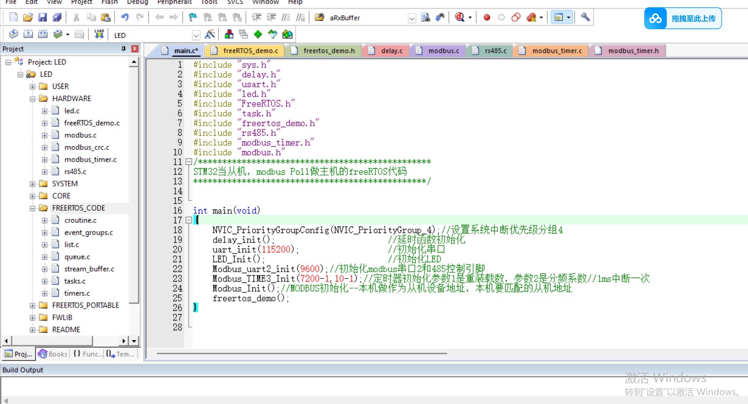Collapse the main function at line 17
The image size is (748, 404).
[188, 220]
